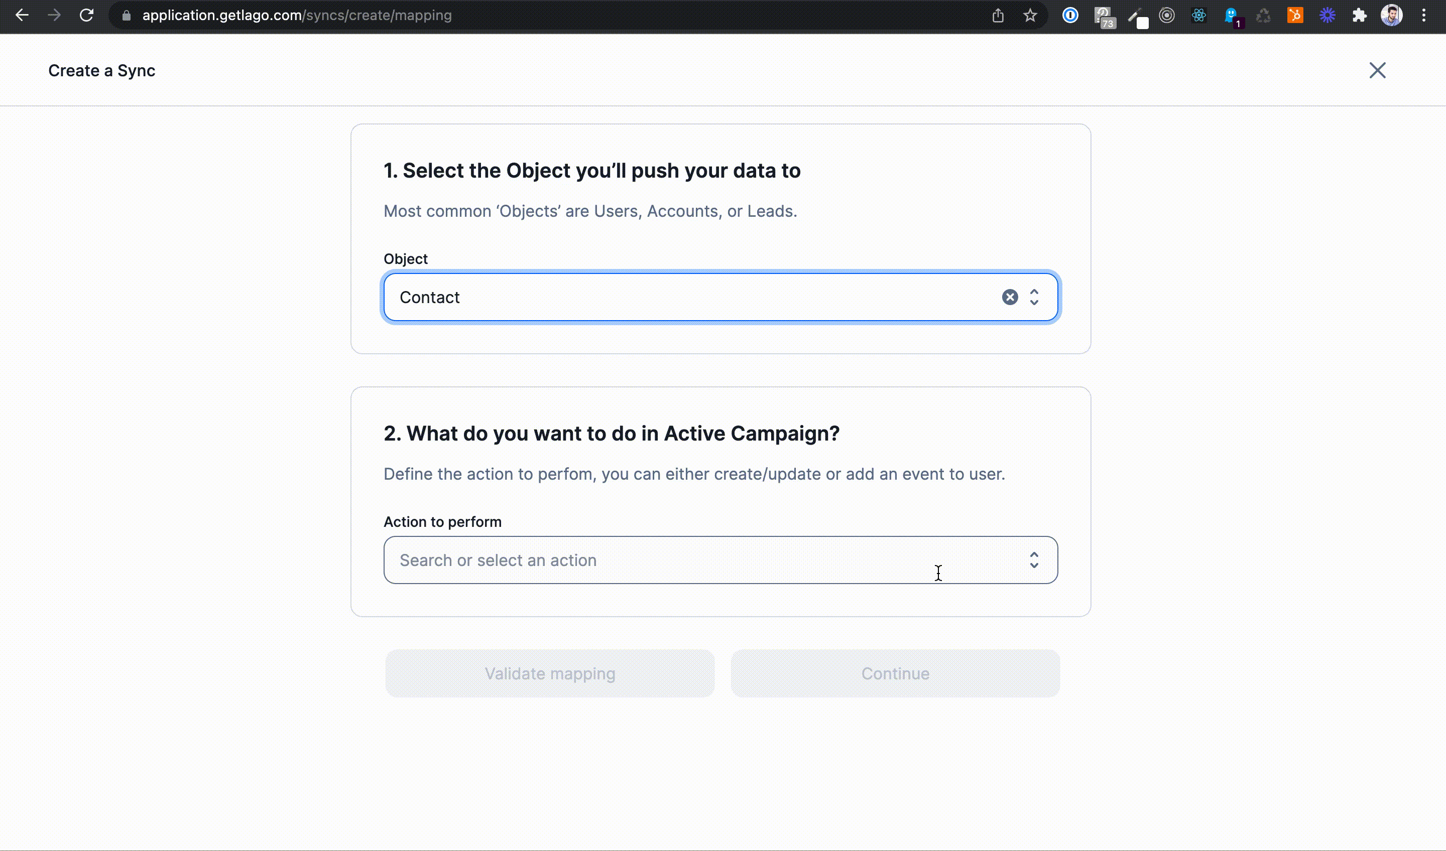This screenshot has height=851, width=1446.
Task: Expand the Action to perform dropdown
Action: point(1034,559)
